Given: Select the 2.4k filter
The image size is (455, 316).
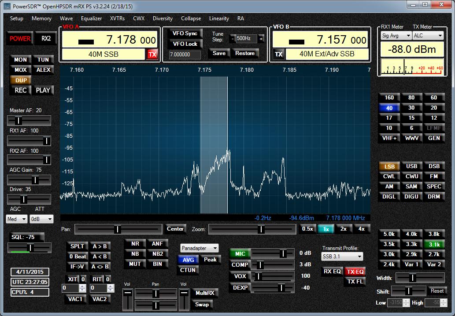Looking at the screenshot, I should (389, 265).
